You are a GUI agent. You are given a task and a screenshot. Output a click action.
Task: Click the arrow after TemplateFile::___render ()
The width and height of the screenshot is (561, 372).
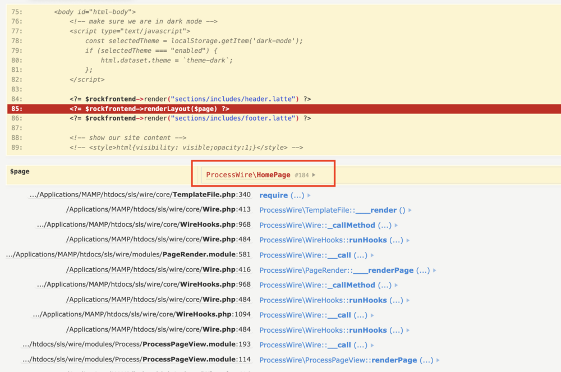coord(410,210)
